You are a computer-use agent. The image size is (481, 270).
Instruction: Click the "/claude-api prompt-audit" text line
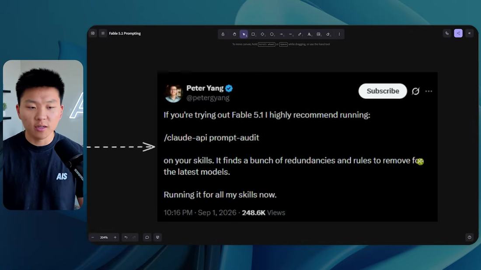click(211, 138)
